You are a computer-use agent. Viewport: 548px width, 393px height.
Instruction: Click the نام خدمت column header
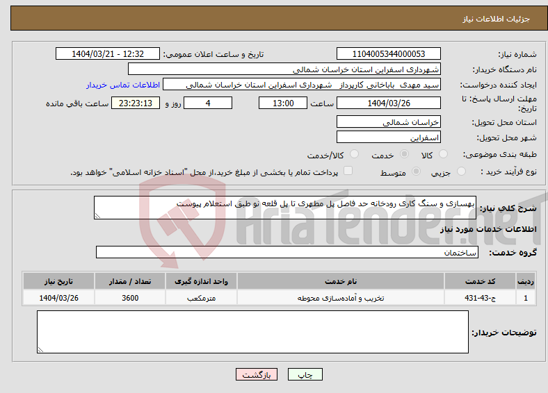[x=341, y=281]
